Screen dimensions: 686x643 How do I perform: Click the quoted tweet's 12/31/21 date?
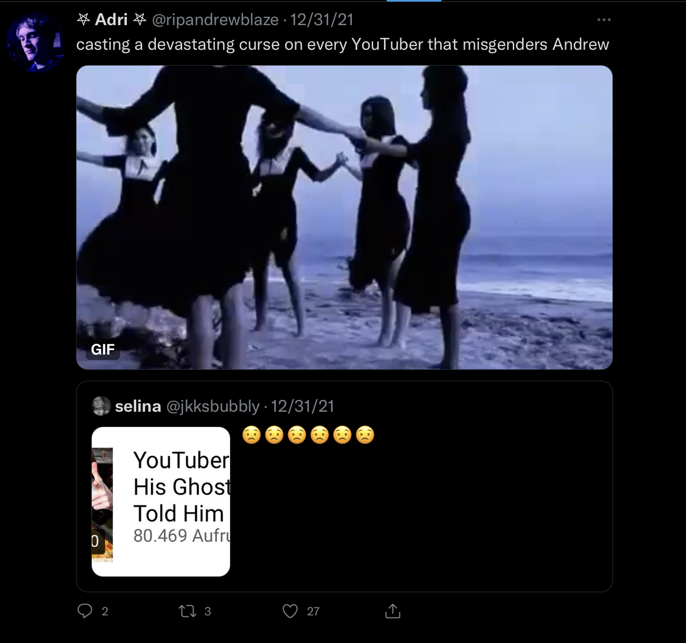pyautogui.click(x=303, y=406)
